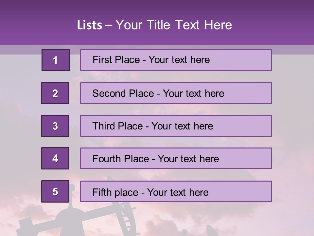The width and height of the screenshot is (314, 236).
Task: Click the word Third in the list
Action: pyautogui.click(x=104, y=126)
